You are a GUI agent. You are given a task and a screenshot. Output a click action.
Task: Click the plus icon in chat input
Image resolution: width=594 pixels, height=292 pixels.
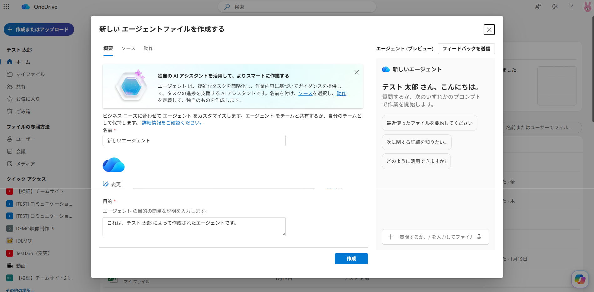point(390,237)
